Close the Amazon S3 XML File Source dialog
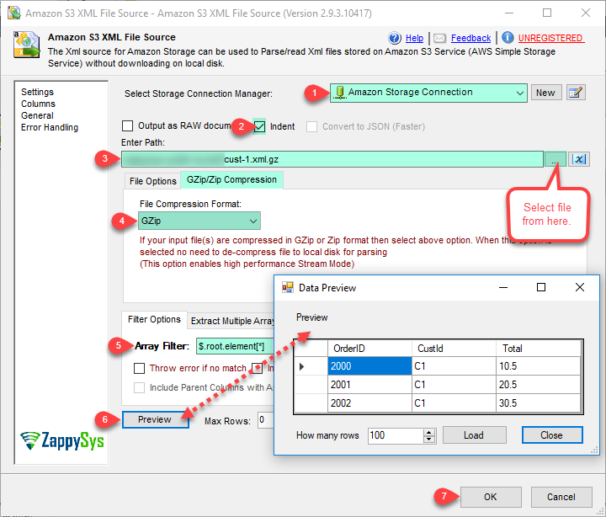The image size is (606, 517). click(586, 13)
